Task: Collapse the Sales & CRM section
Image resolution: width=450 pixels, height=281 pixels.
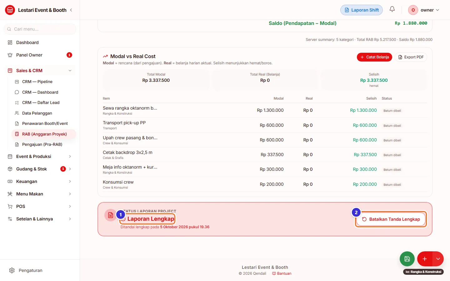Action: coord(40,71)
